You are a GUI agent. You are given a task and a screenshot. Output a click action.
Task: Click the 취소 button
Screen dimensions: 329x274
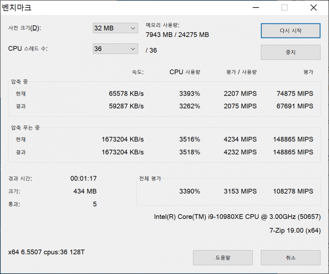(x=290, y=258)
